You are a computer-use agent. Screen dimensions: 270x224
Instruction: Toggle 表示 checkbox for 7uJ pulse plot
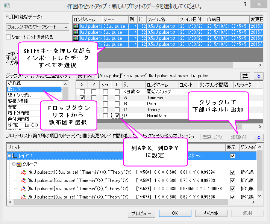pos(233,189)
